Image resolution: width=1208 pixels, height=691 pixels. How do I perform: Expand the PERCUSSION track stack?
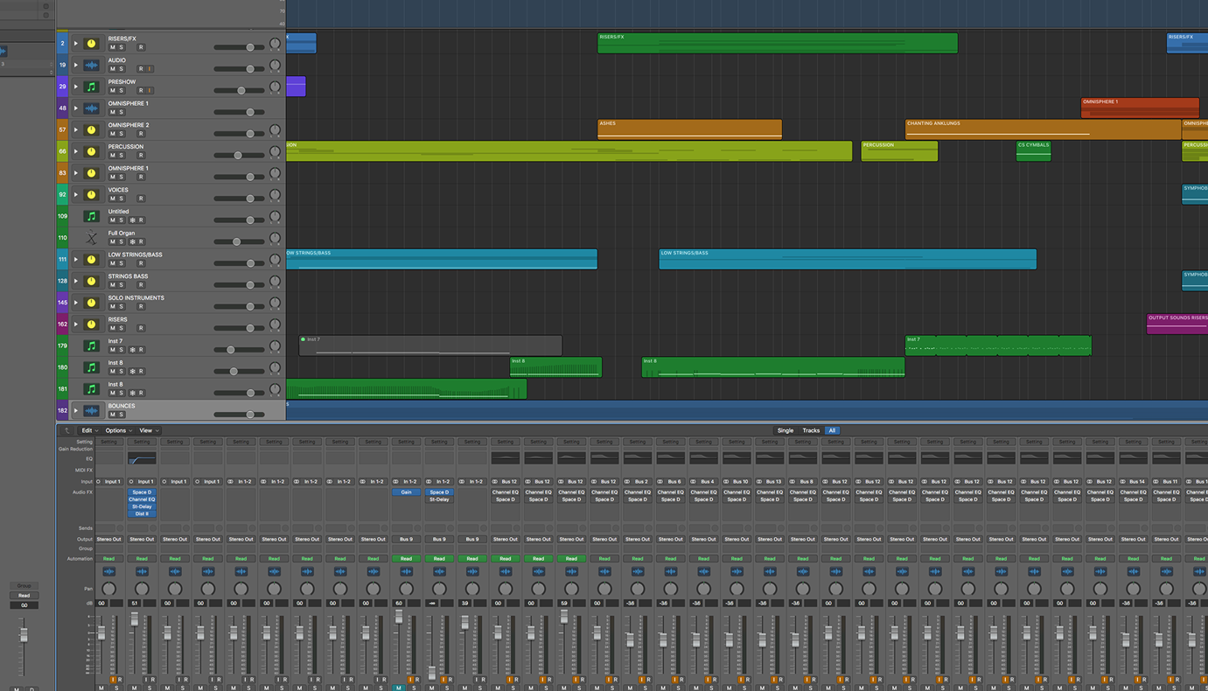(x=76, y=151)
